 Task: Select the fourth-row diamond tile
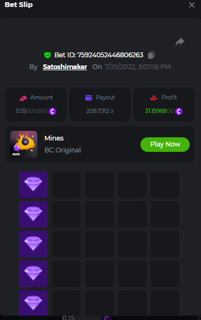[x=33, y=274]
